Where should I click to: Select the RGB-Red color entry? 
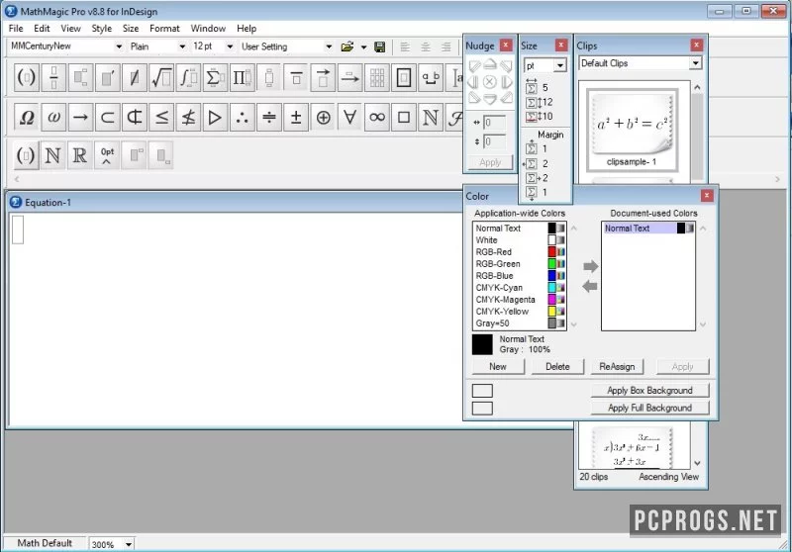[x=520, y=252]
